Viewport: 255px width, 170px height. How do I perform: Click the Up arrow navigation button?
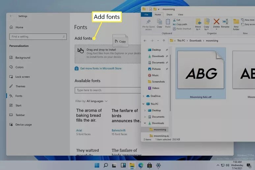coord(164,41)
